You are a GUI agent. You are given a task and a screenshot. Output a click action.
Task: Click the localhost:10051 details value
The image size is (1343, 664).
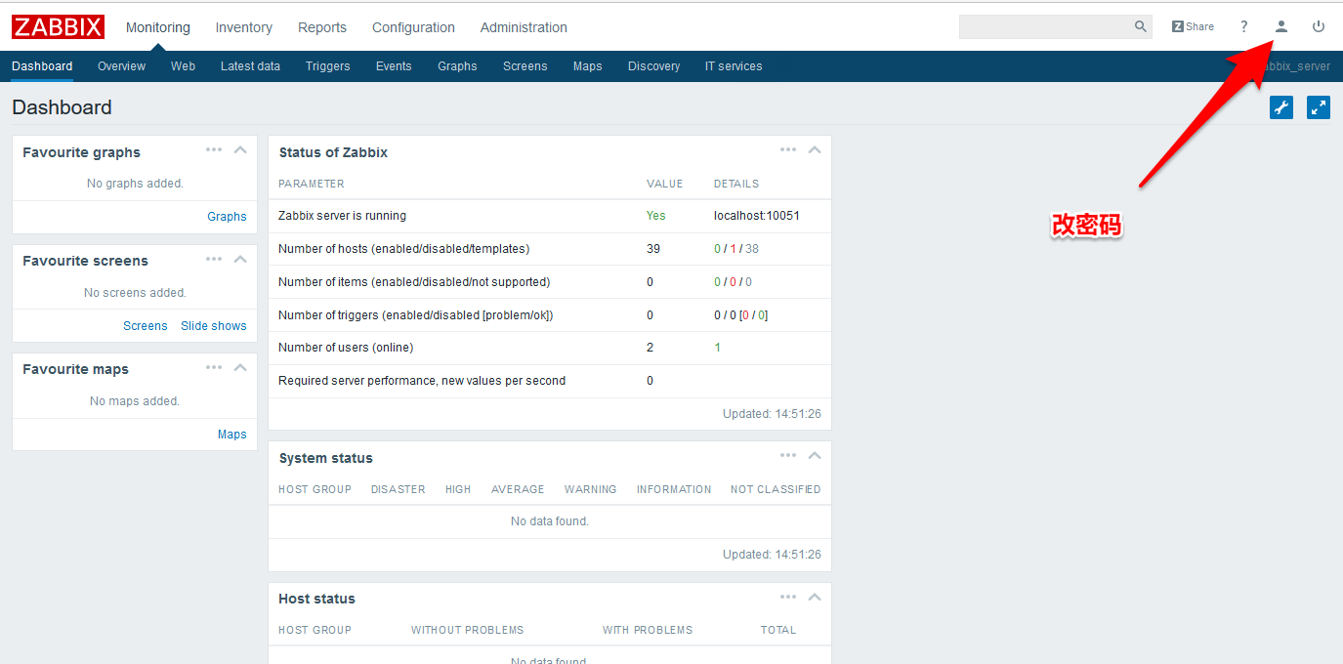(757, 216)
